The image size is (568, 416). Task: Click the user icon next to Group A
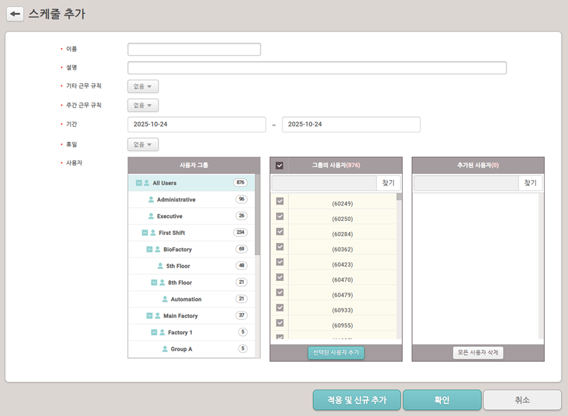click(165, 349)
